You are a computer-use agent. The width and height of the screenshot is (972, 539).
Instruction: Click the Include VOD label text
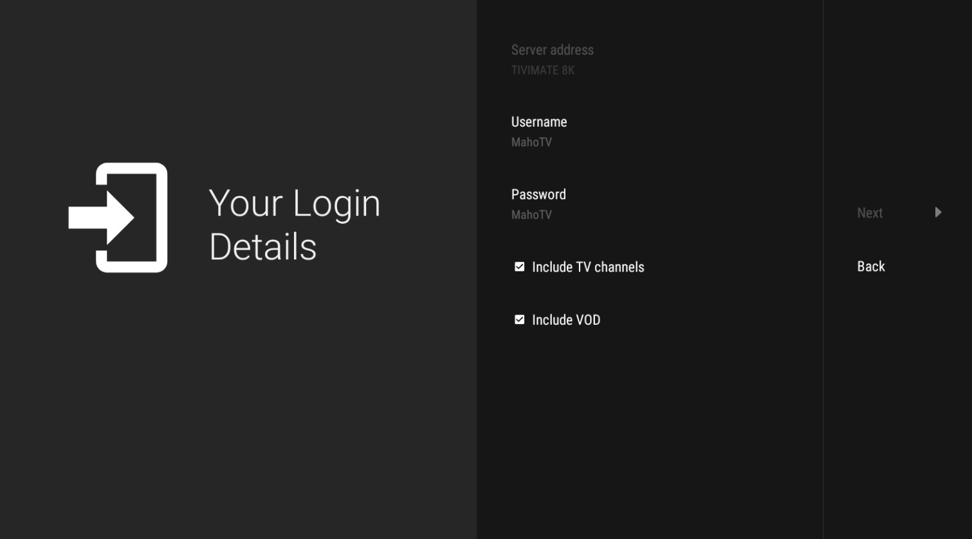click(565, 320)
